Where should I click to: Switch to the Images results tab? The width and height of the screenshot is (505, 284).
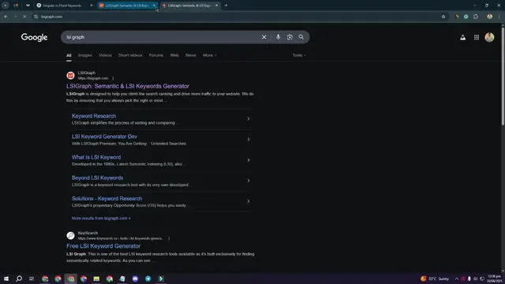pos(85,55)
